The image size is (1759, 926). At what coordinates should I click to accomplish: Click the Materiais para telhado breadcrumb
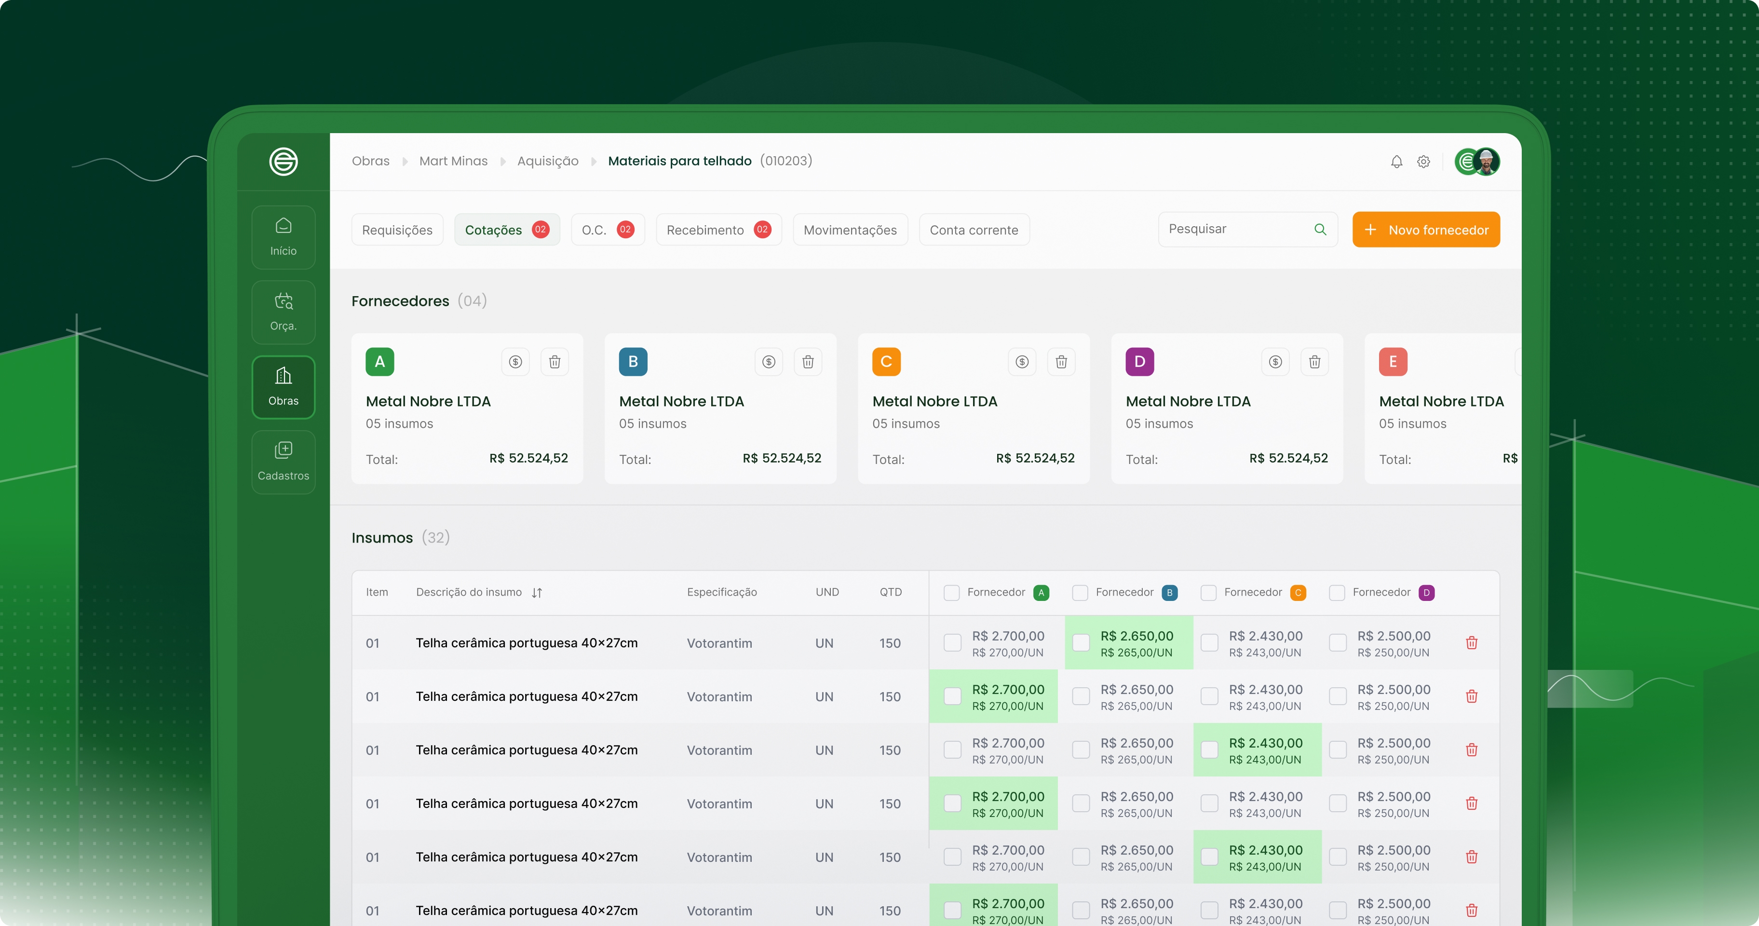click(x=679, y=161)
